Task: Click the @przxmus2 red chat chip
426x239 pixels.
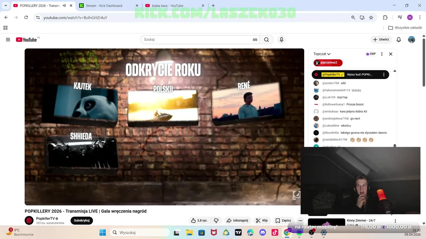Action: (328, 63)
